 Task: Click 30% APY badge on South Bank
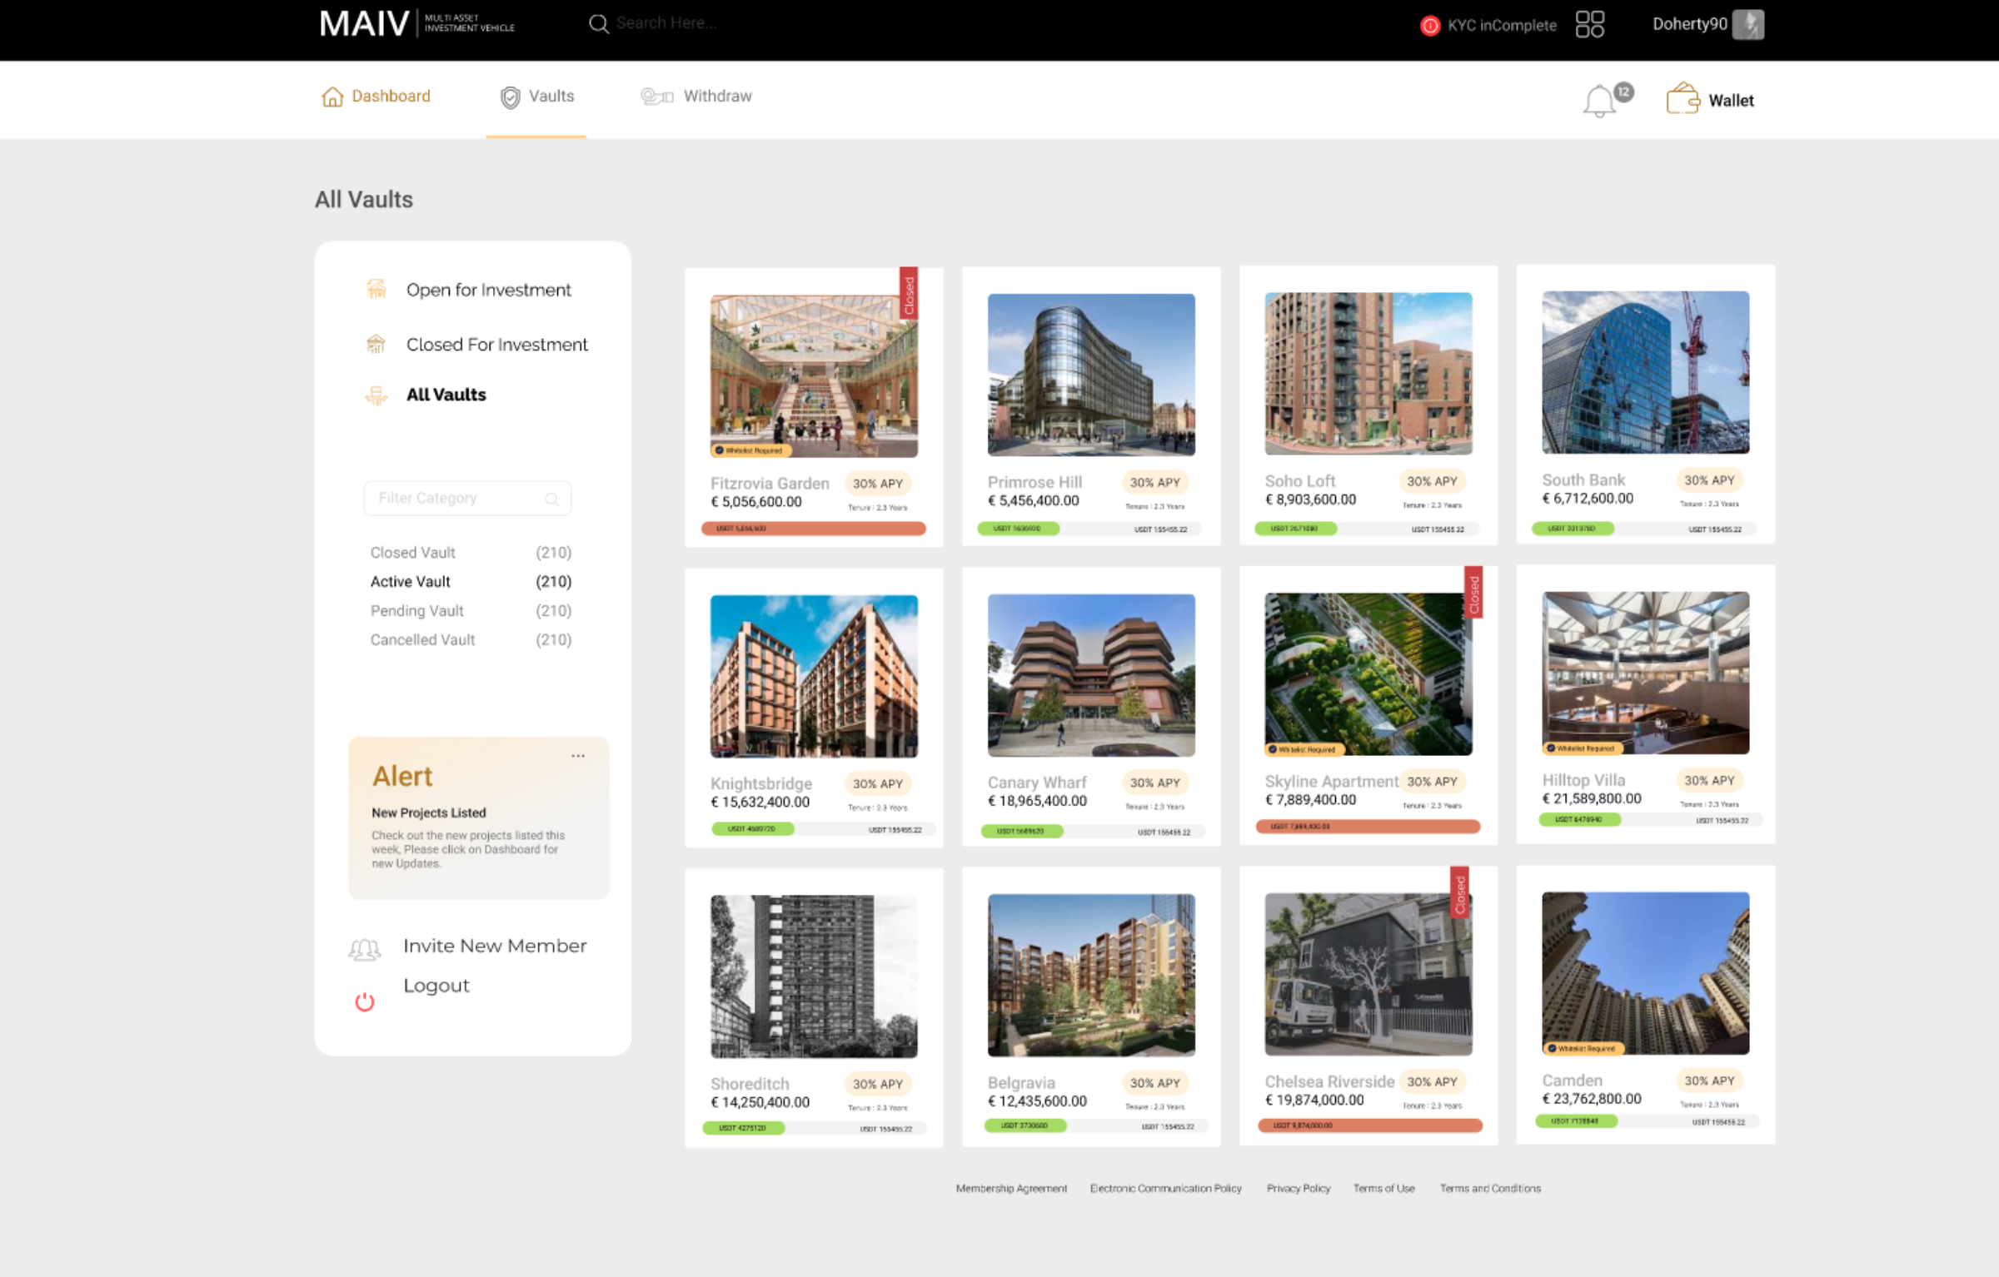1709,479
